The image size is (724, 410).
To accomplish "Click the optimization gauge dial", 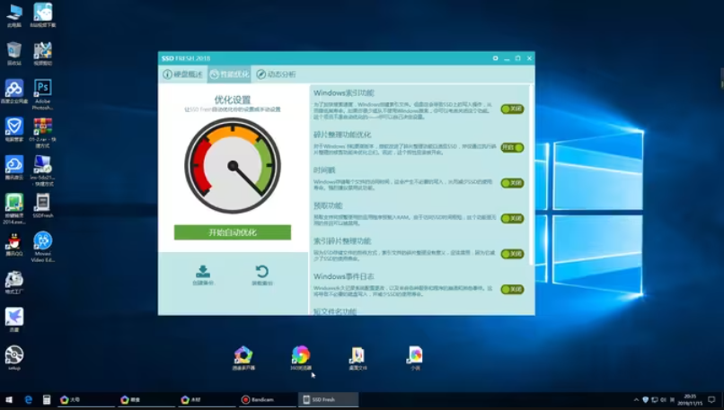I will [233, 166].
